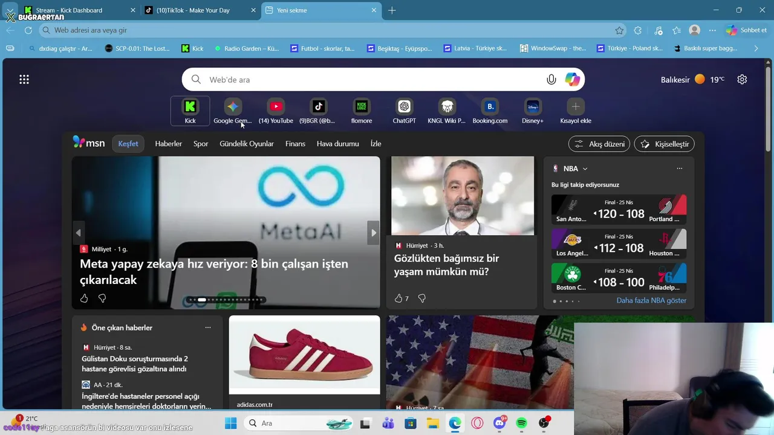Open the TikTok BGR shortcut tile

click(319, 111)
